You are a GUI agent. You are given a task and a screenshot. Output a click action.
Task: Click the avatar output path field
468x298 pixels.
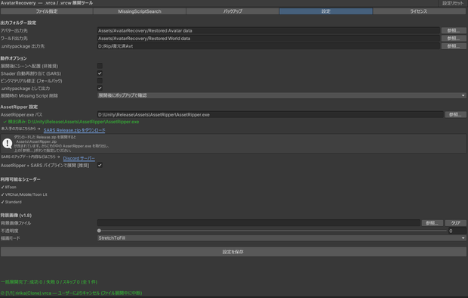coord(268,30)
